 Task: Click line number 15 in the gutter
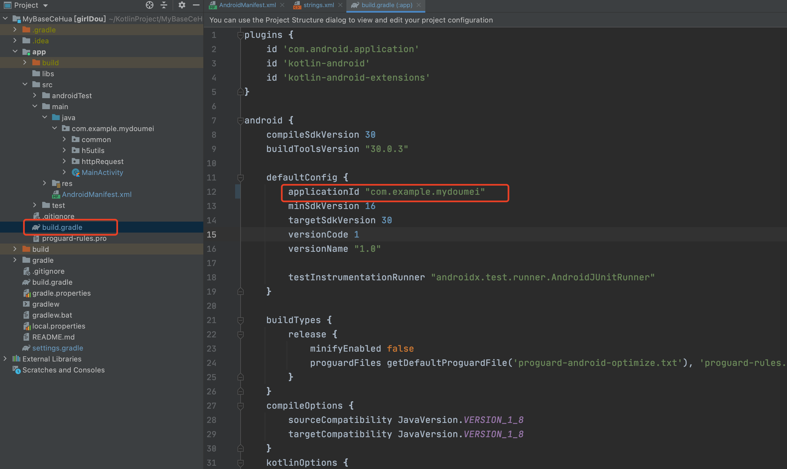point(212,234)
